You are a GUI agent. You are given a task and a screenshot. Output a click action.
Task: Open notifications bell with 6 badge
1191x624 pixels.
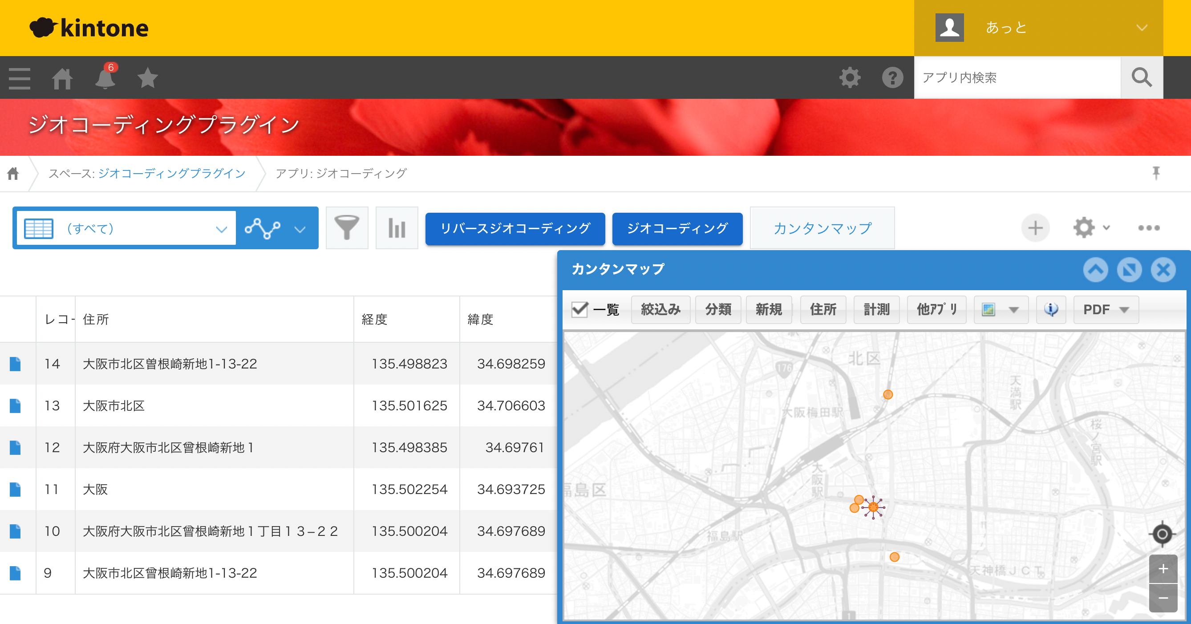(x=105, y=77)
